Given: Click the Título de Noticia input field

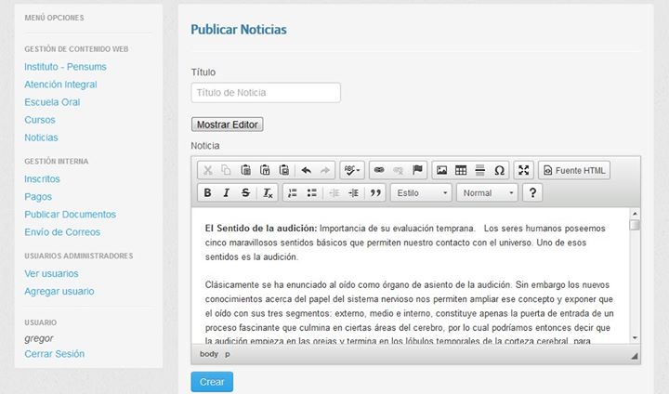Looking at the screenshot, I should pos(266,93).
